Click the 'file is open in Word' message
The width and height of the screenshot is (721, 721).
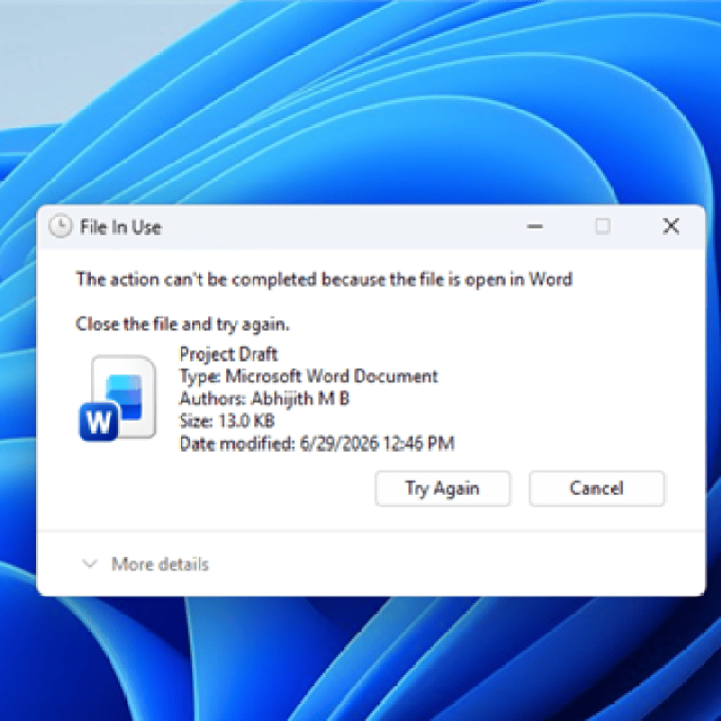point(324,279)
